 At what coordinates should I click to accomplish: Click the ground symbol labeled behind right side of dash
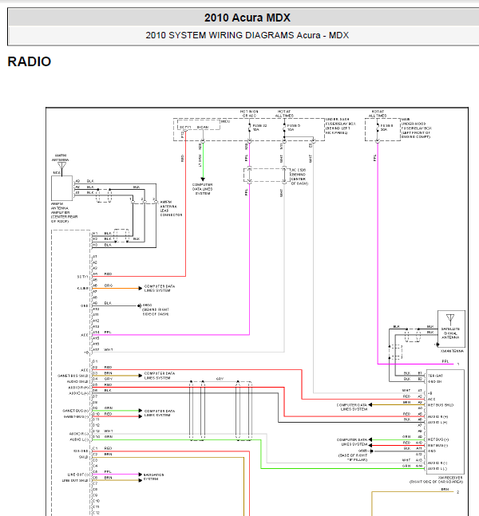[140, 305]
